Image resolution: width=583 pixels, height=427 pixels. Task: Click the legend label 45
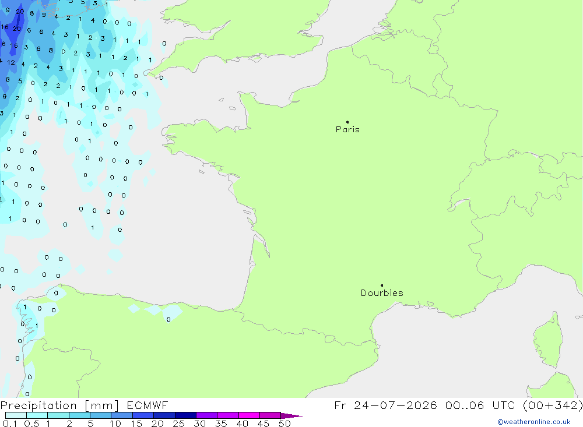pos(264,424)
